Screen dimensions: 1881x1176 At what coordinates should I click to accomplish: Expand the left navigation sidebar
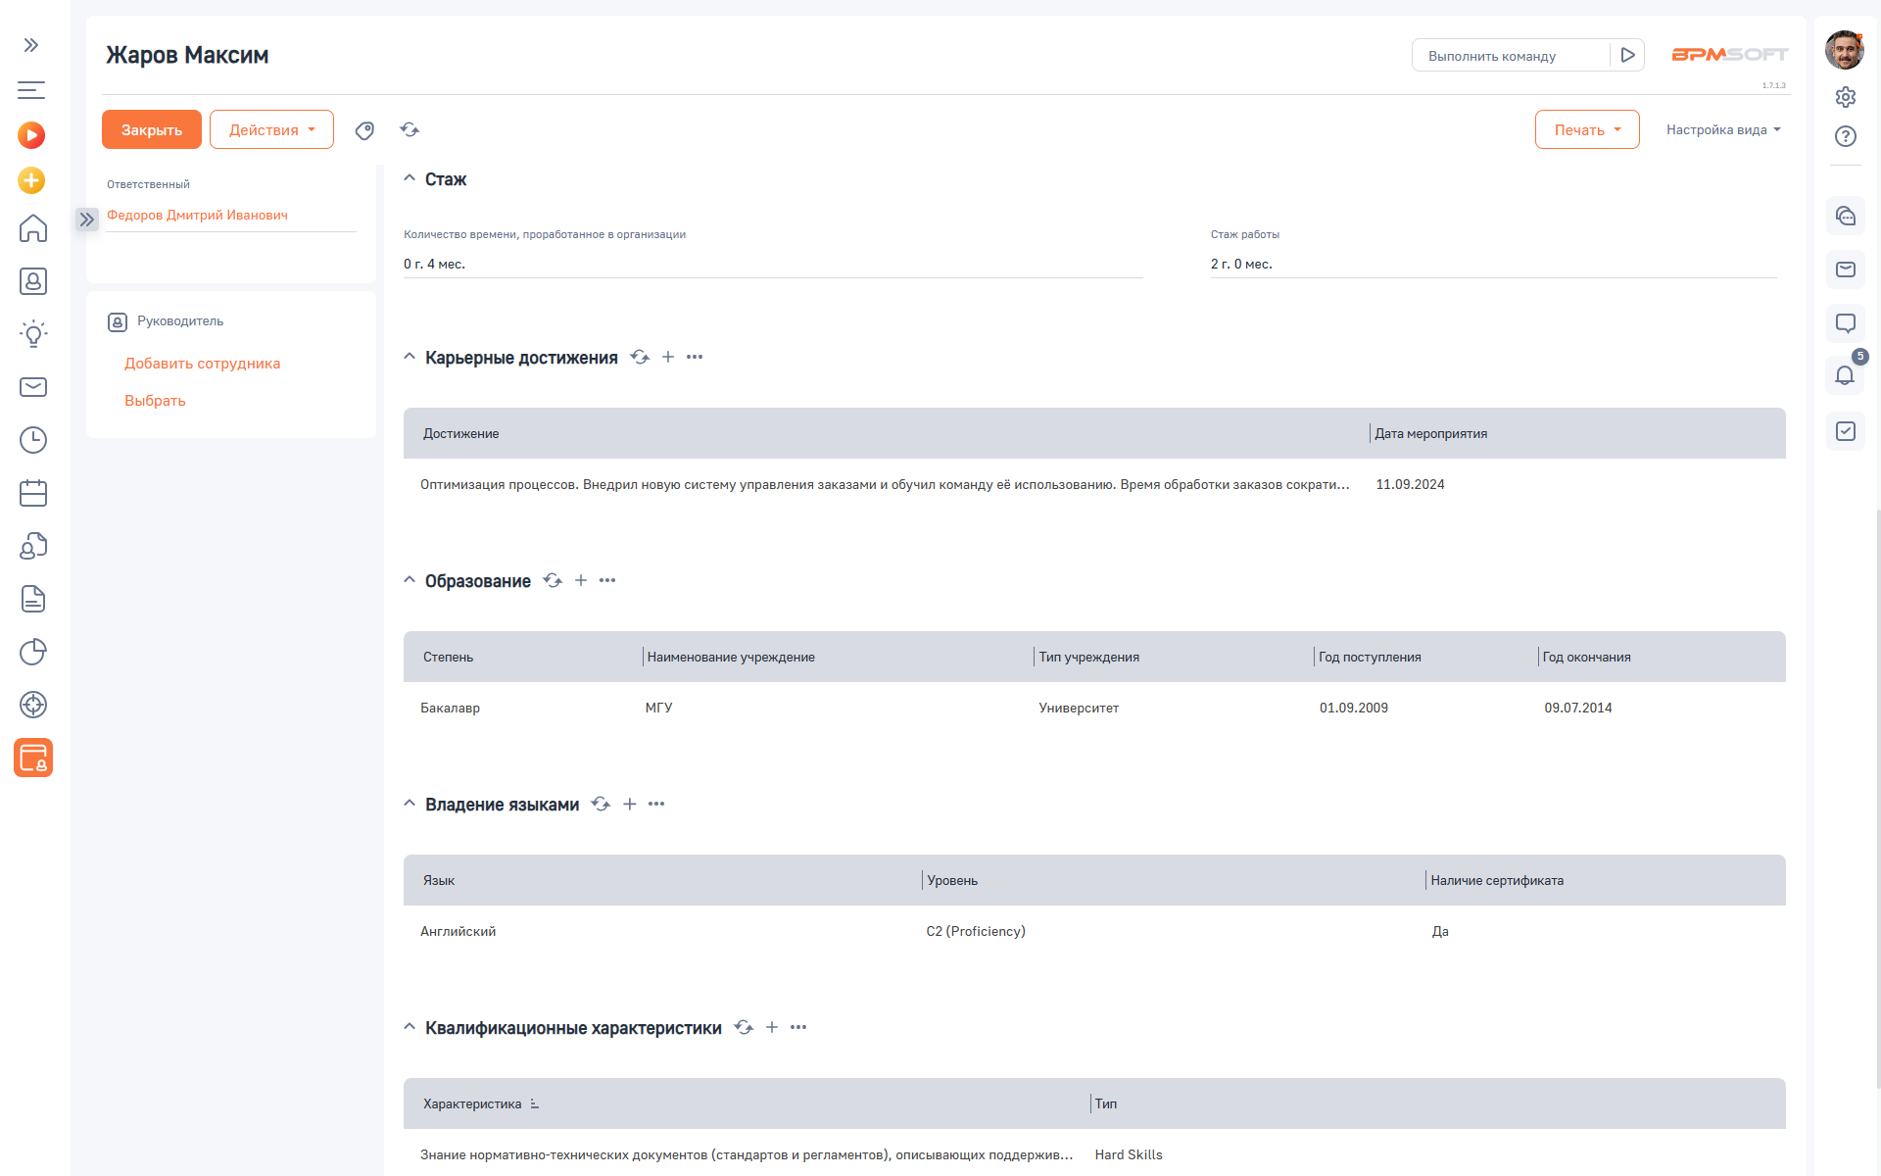click(31, 45)
